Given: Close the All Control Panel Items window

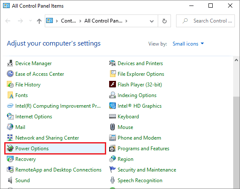Looking at the screenshot, I should coord(230,6).
